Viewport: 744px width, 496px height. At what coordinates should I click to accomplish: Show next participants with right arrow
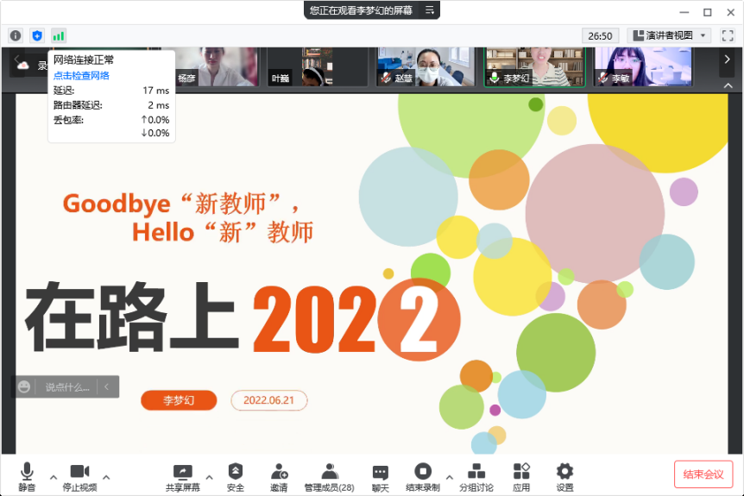pyautogui.click(x=727, y=60)
